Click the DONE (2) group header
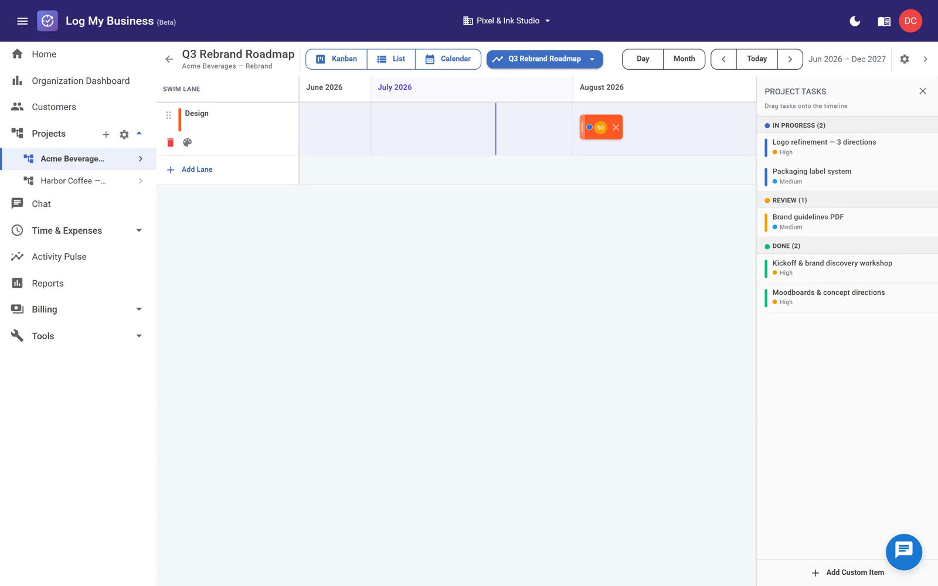 click(847, 246)
